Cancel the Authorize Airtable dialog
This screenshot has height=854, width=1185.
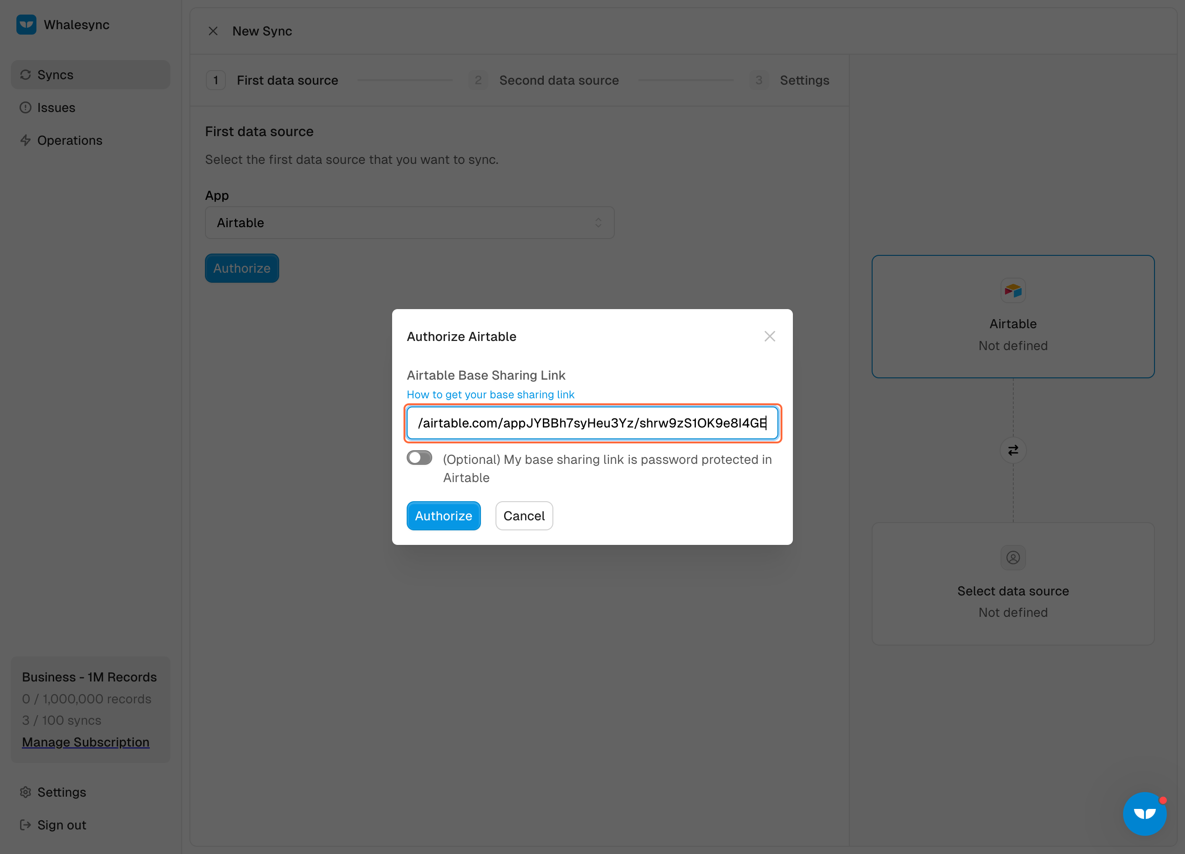[x=524, y=516]
